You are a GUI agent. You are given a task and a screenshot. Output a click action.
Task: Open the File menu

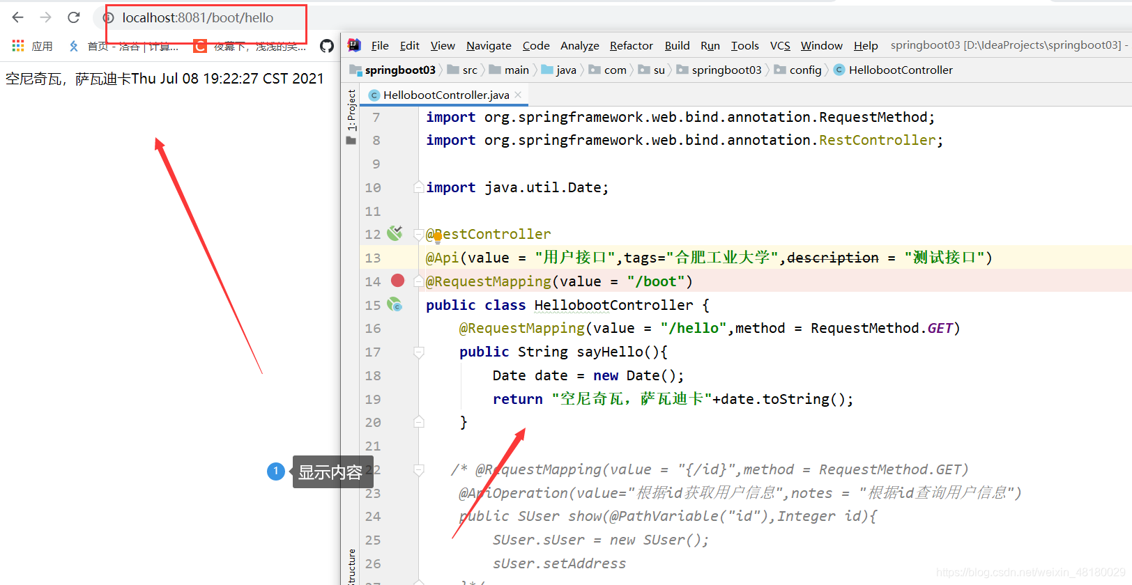pos(380,45)
